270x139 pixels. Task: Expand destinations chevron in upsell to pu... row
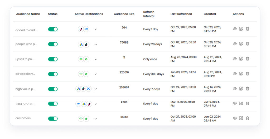[x=95, y=59]
